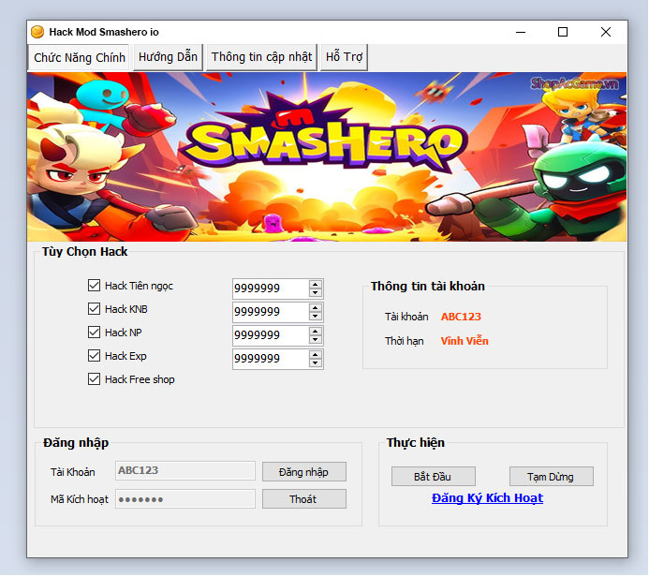Open the Hướng Dẫn tab
Screen dimensions: 649x577
point(168,57)
